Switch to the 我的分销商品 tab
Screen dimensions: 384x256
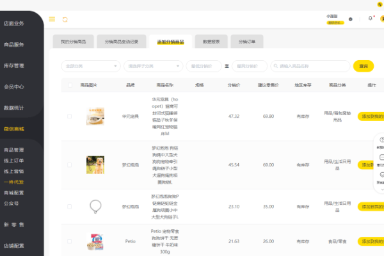click(73, 42)
